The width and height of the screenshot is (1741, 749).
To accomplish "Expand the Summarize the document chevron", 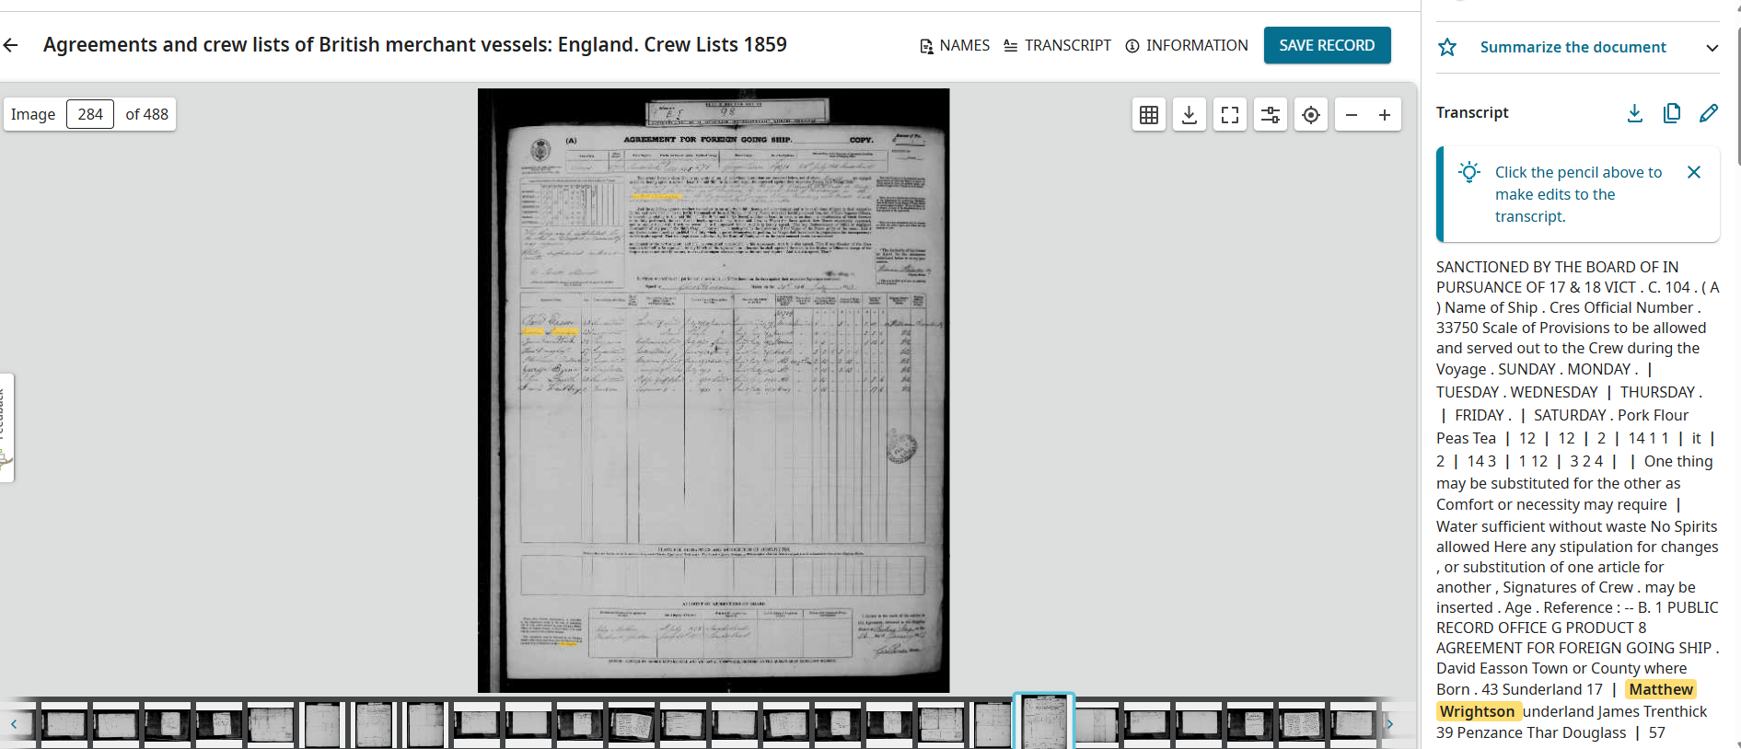I will 1712,48.
